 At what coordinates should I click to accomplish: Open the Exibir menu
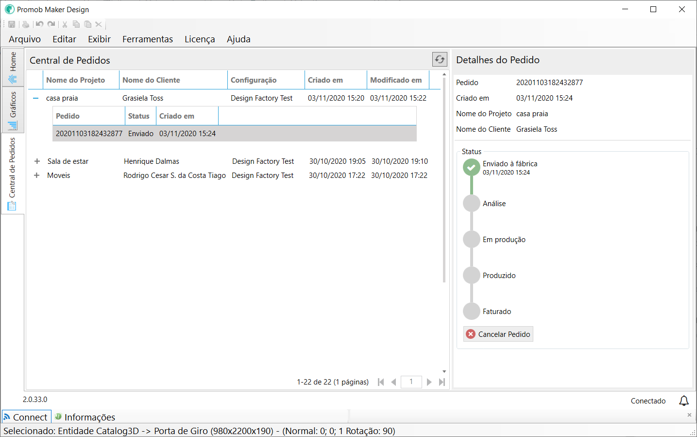pyautogui.click(x=99, y=39)
